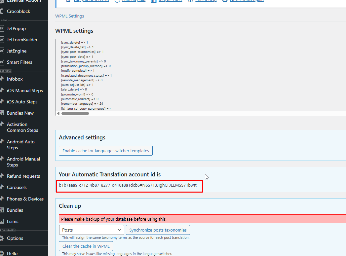
Task: Click the pin icon beside Refund requests
Action: tap(2, 176)
